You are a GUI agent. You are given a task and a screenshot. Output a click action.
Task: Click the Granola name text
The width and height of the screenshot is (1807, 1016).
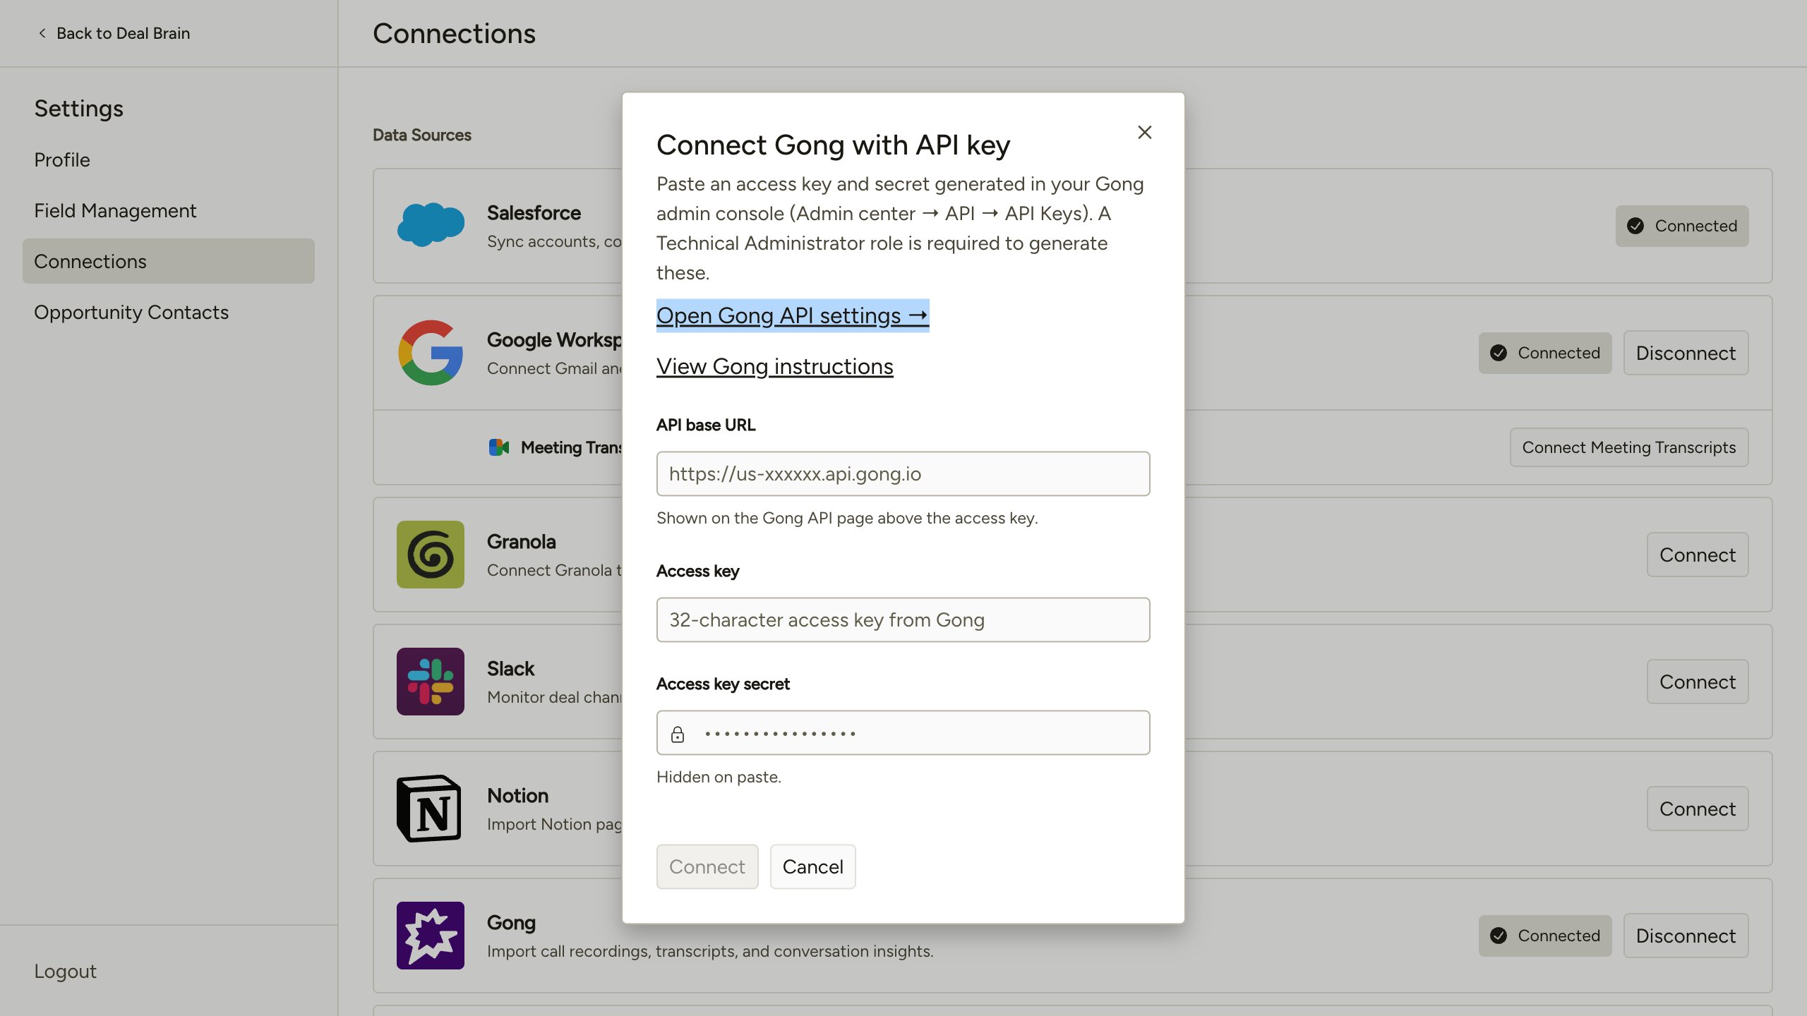(x=522, y=541)
